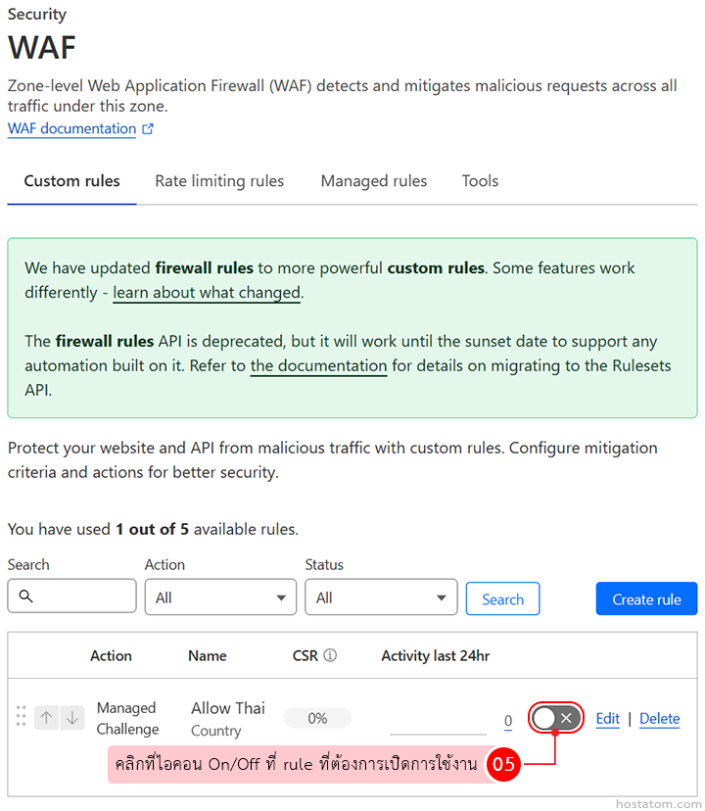This screenshot has width=705, height=811.
Task: Select the Custom rules tab
Action: 72,181
